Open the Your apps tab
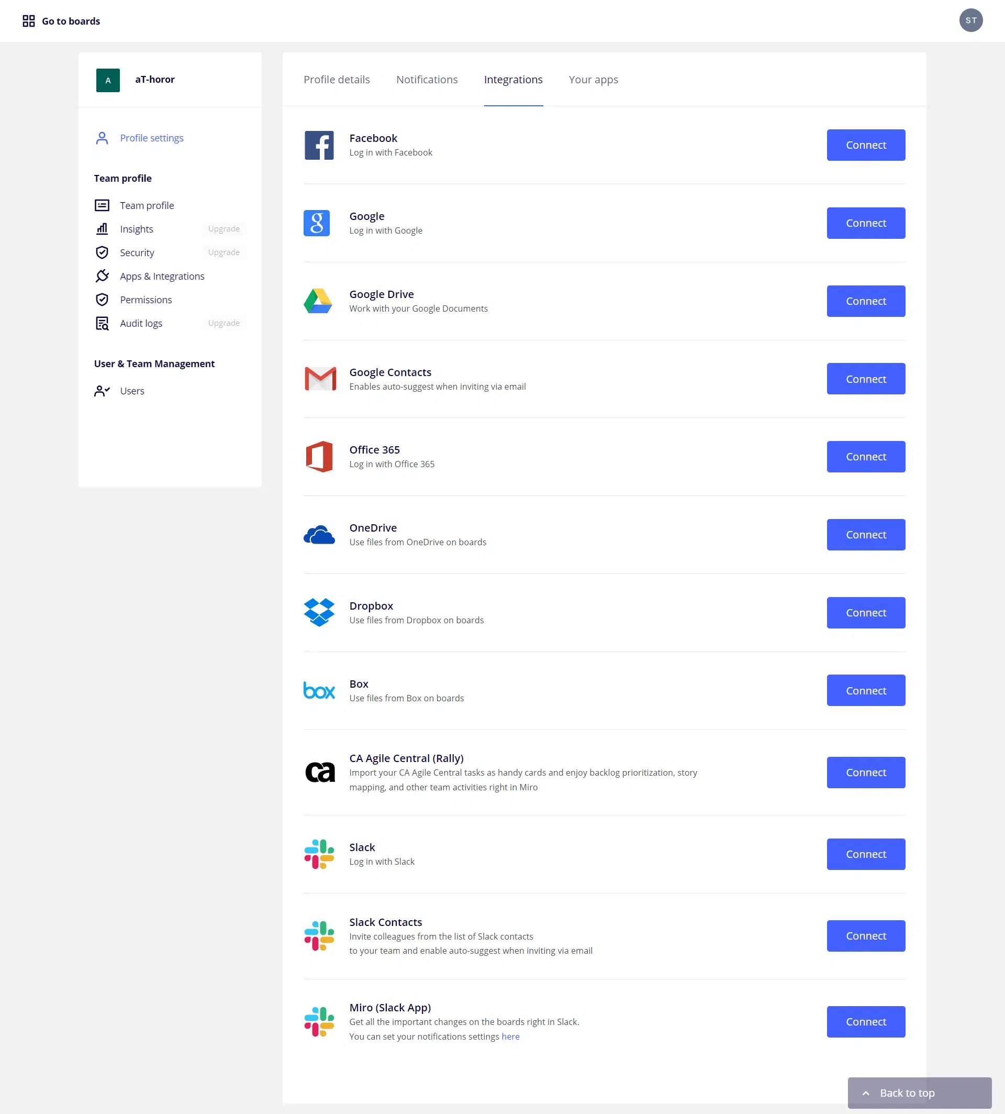 point(594,80)
